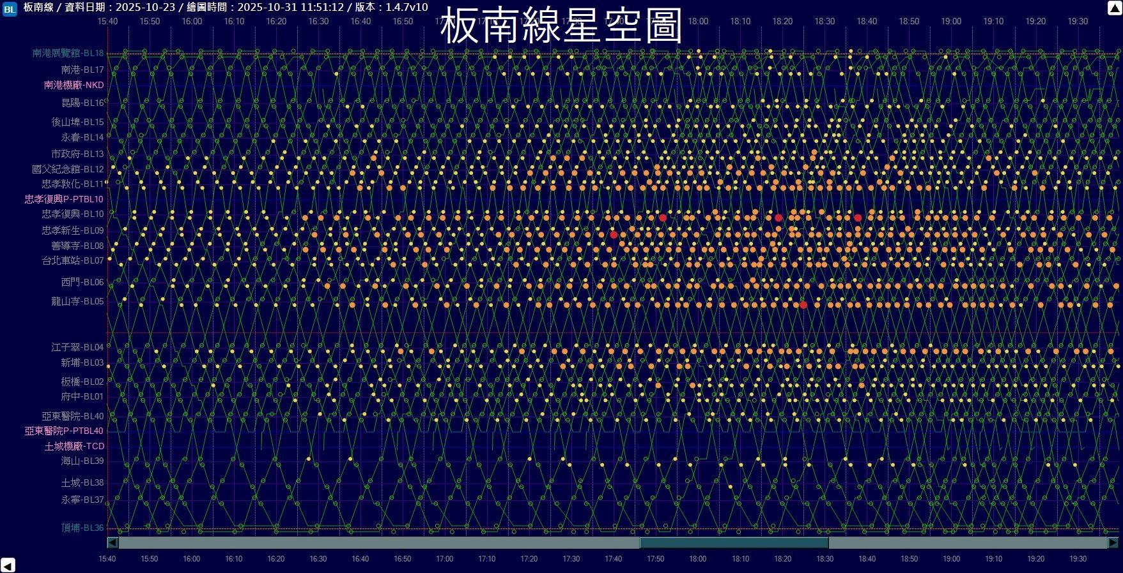Select the 南港展覽館-BL18 station label
Screen dimensions: 1123x573
[68, 54]
